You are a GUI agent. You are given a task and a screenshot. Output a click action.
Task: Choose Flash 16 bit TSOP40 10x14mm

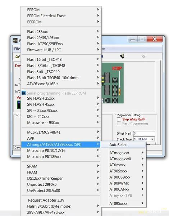(x=61, y=77)
